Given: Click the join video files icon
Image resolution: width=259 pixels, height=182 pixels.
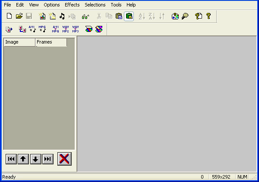Looking at the screenshot, I should pos(22,29).
